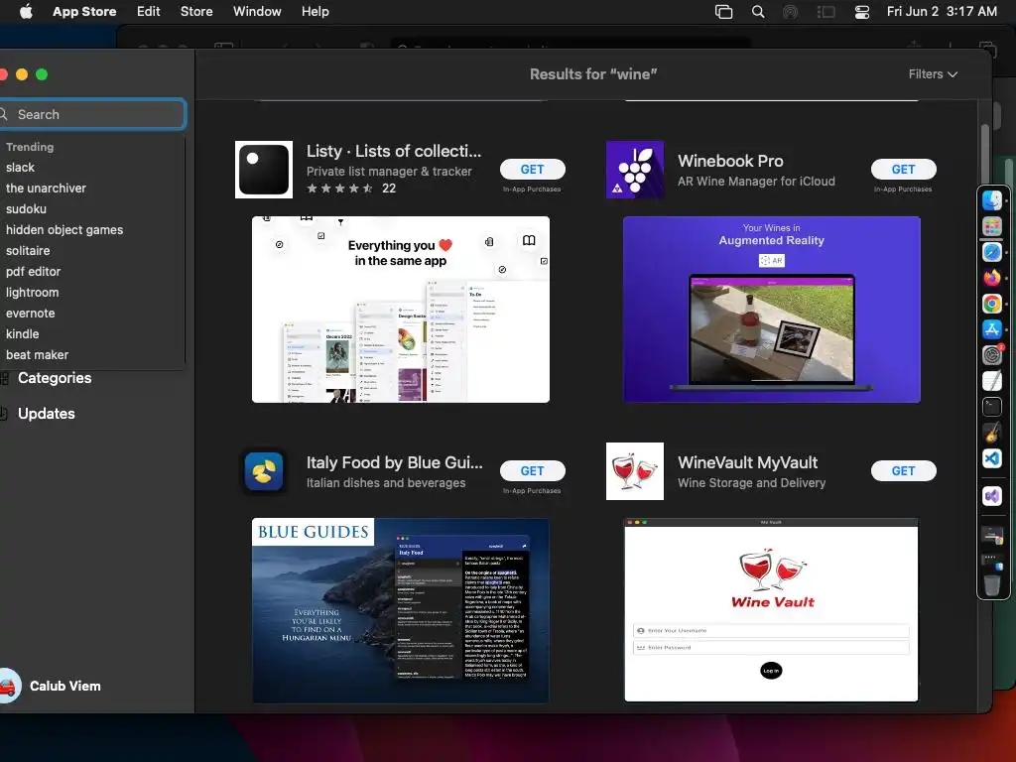Get WineVault MyVault

pos(903,471)
